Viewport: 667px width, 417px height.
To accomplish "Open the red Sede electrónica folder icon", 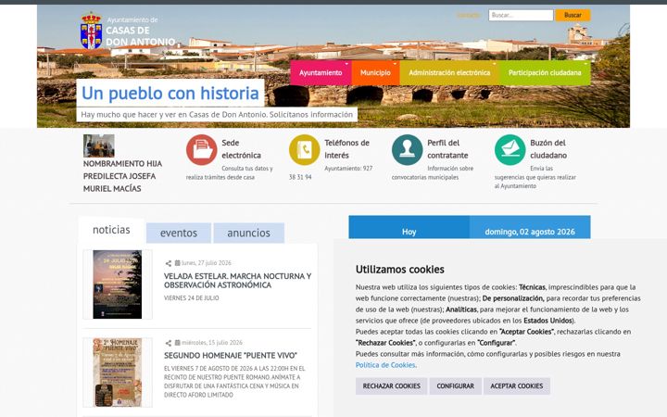I will (x=202, y=150).
